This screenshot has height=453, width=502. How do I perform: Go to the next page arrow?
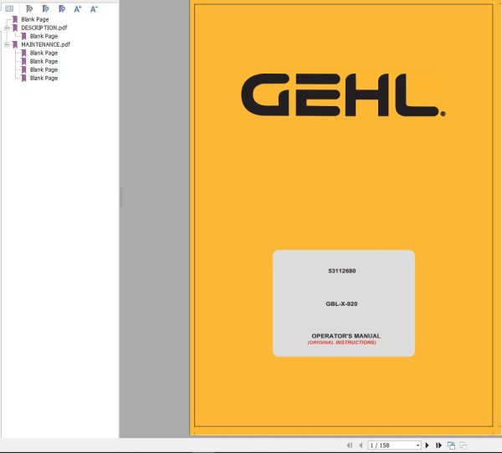click(427, 445)
